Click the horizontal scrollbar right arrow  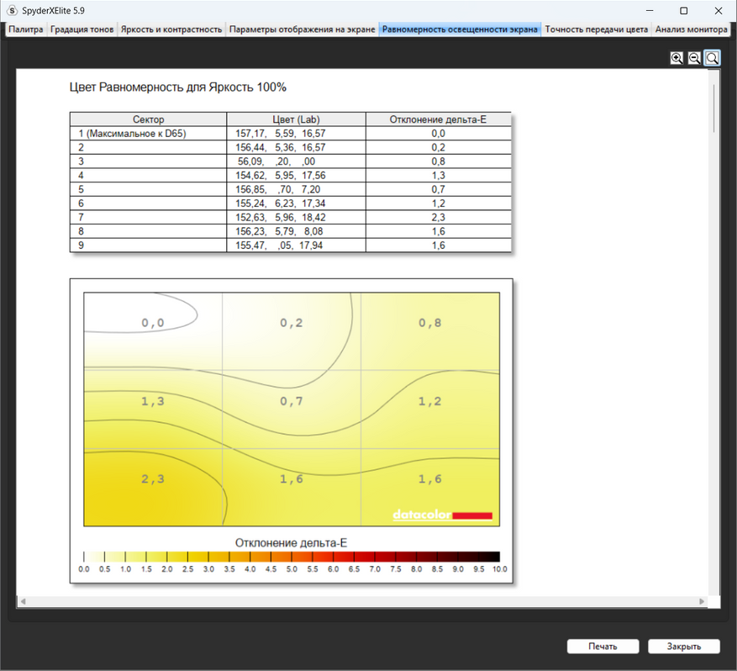point(702,601)
